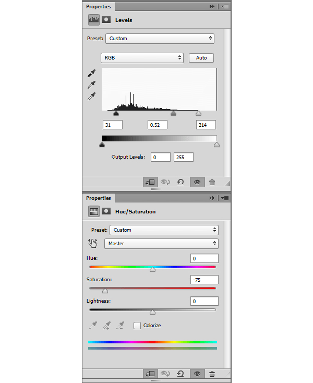
Task: Delete the Hue/Saturation adjustment layer
Action: (212, 374)
